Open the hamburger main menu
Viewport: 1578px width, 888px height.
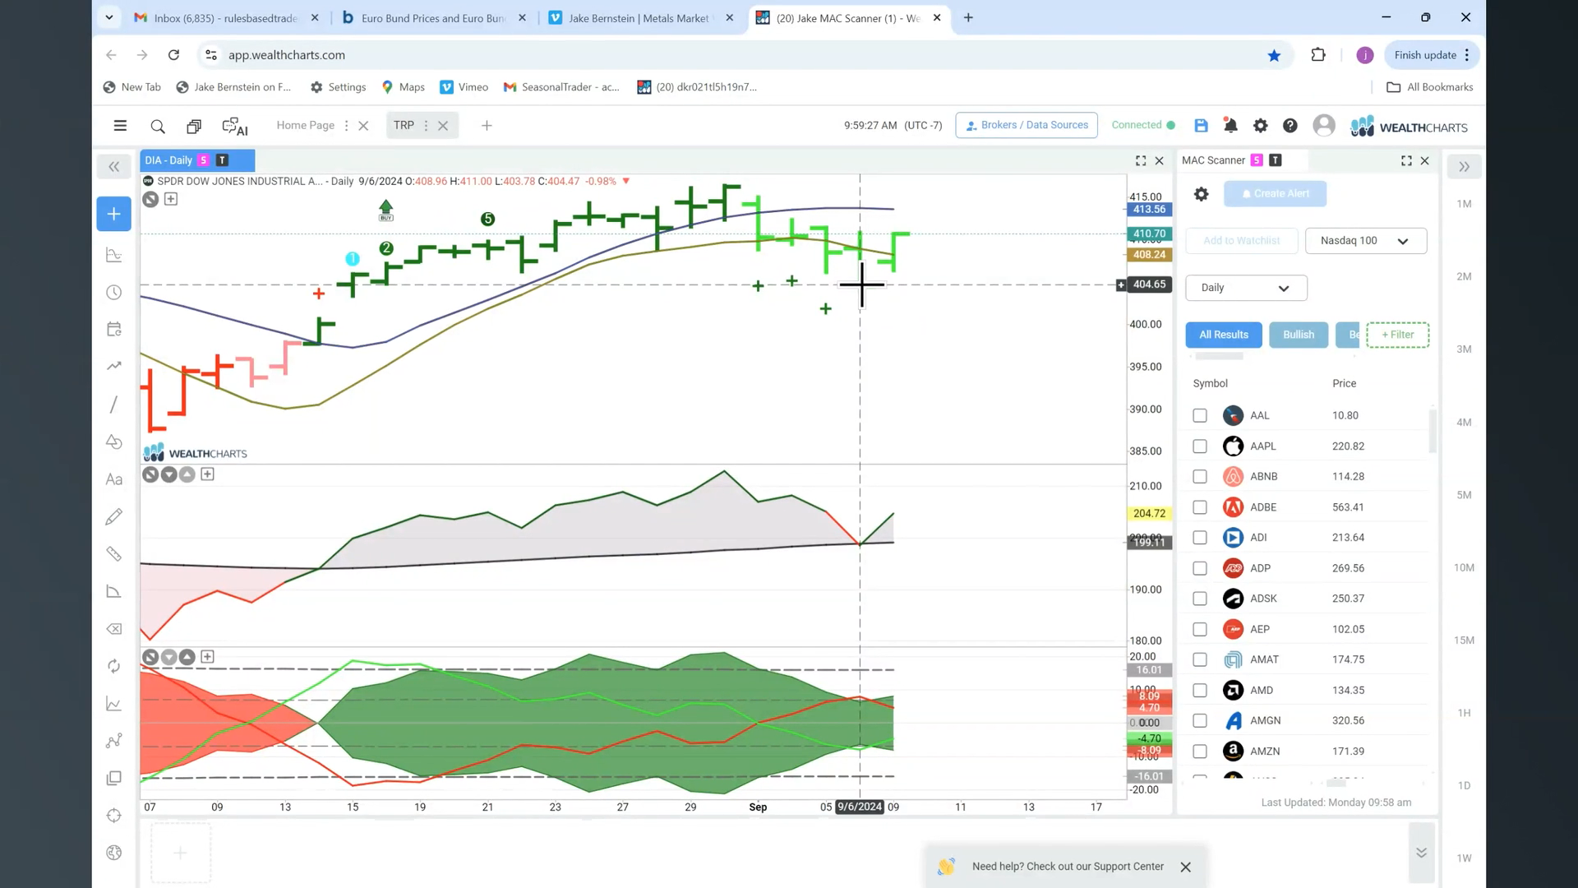[120, 126]
